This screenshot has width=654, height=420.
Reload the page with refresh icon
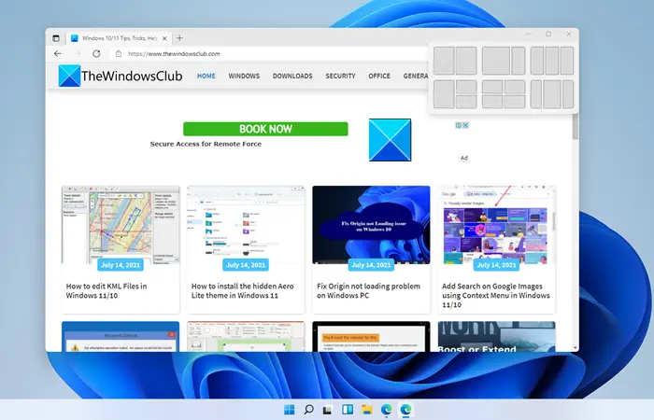coord(96,54)
